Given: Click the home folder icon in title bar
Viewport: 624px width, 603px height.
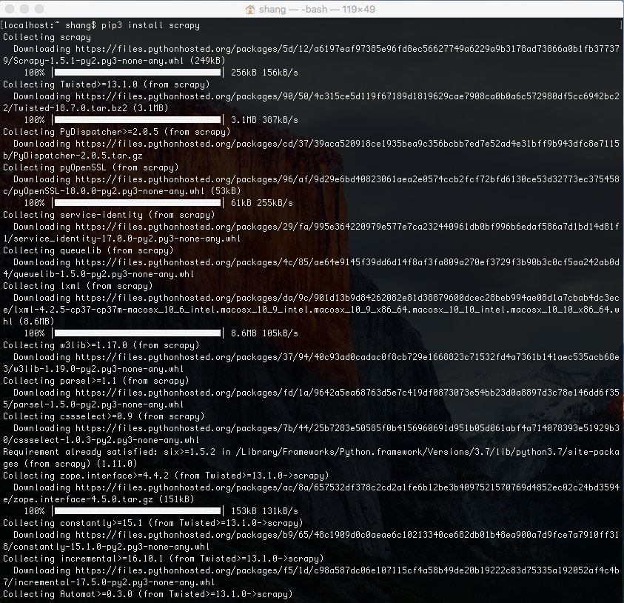Looking at the screenshot, I should pos(250,9).
